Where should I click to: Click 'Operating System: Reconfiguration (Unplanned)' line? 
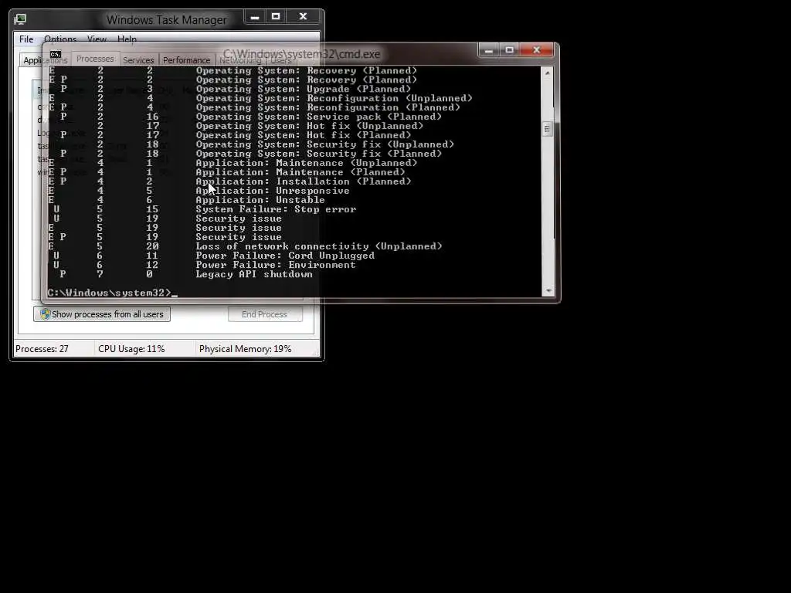point(334,98)
